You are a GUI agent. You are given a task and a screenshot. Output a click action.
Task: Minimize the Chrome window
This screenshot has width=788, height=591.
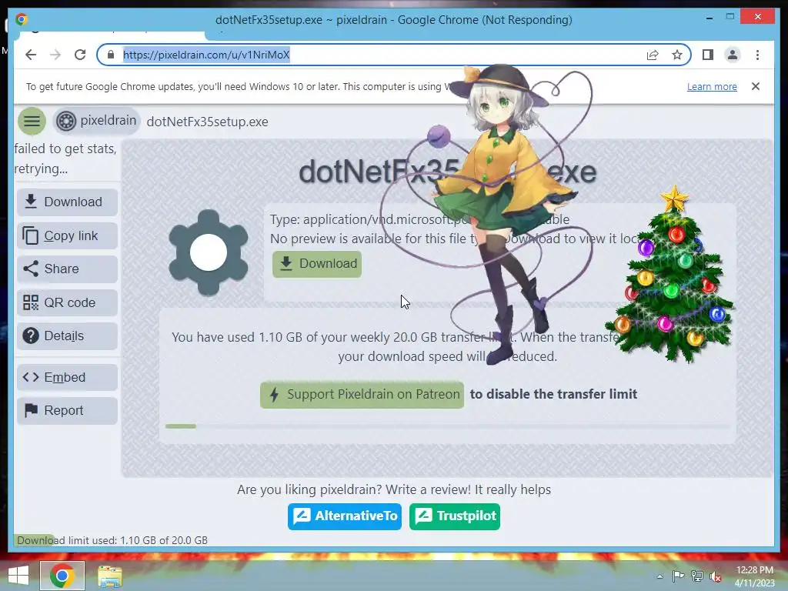click(709, 18)
